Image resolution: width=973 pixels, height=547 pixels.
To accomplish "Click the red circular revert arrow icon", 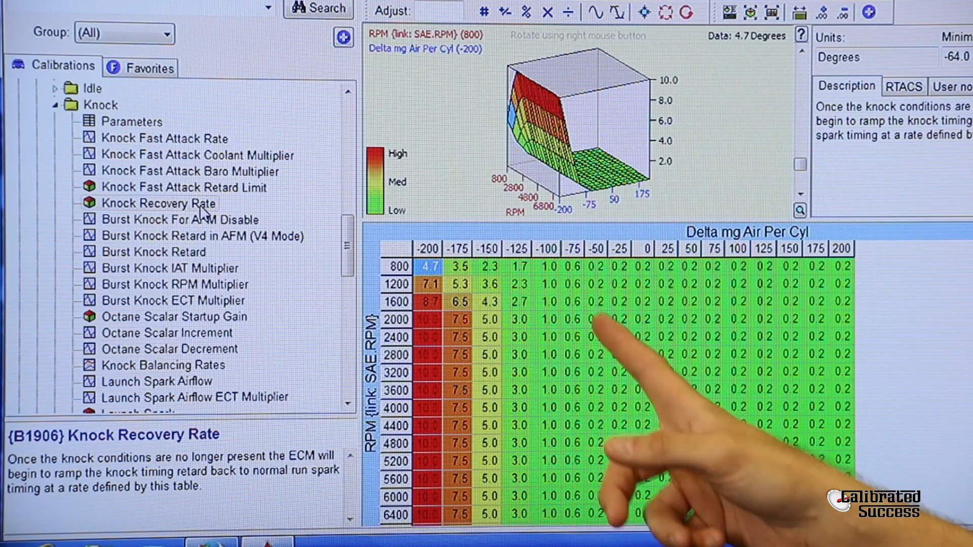I will 686,12.
